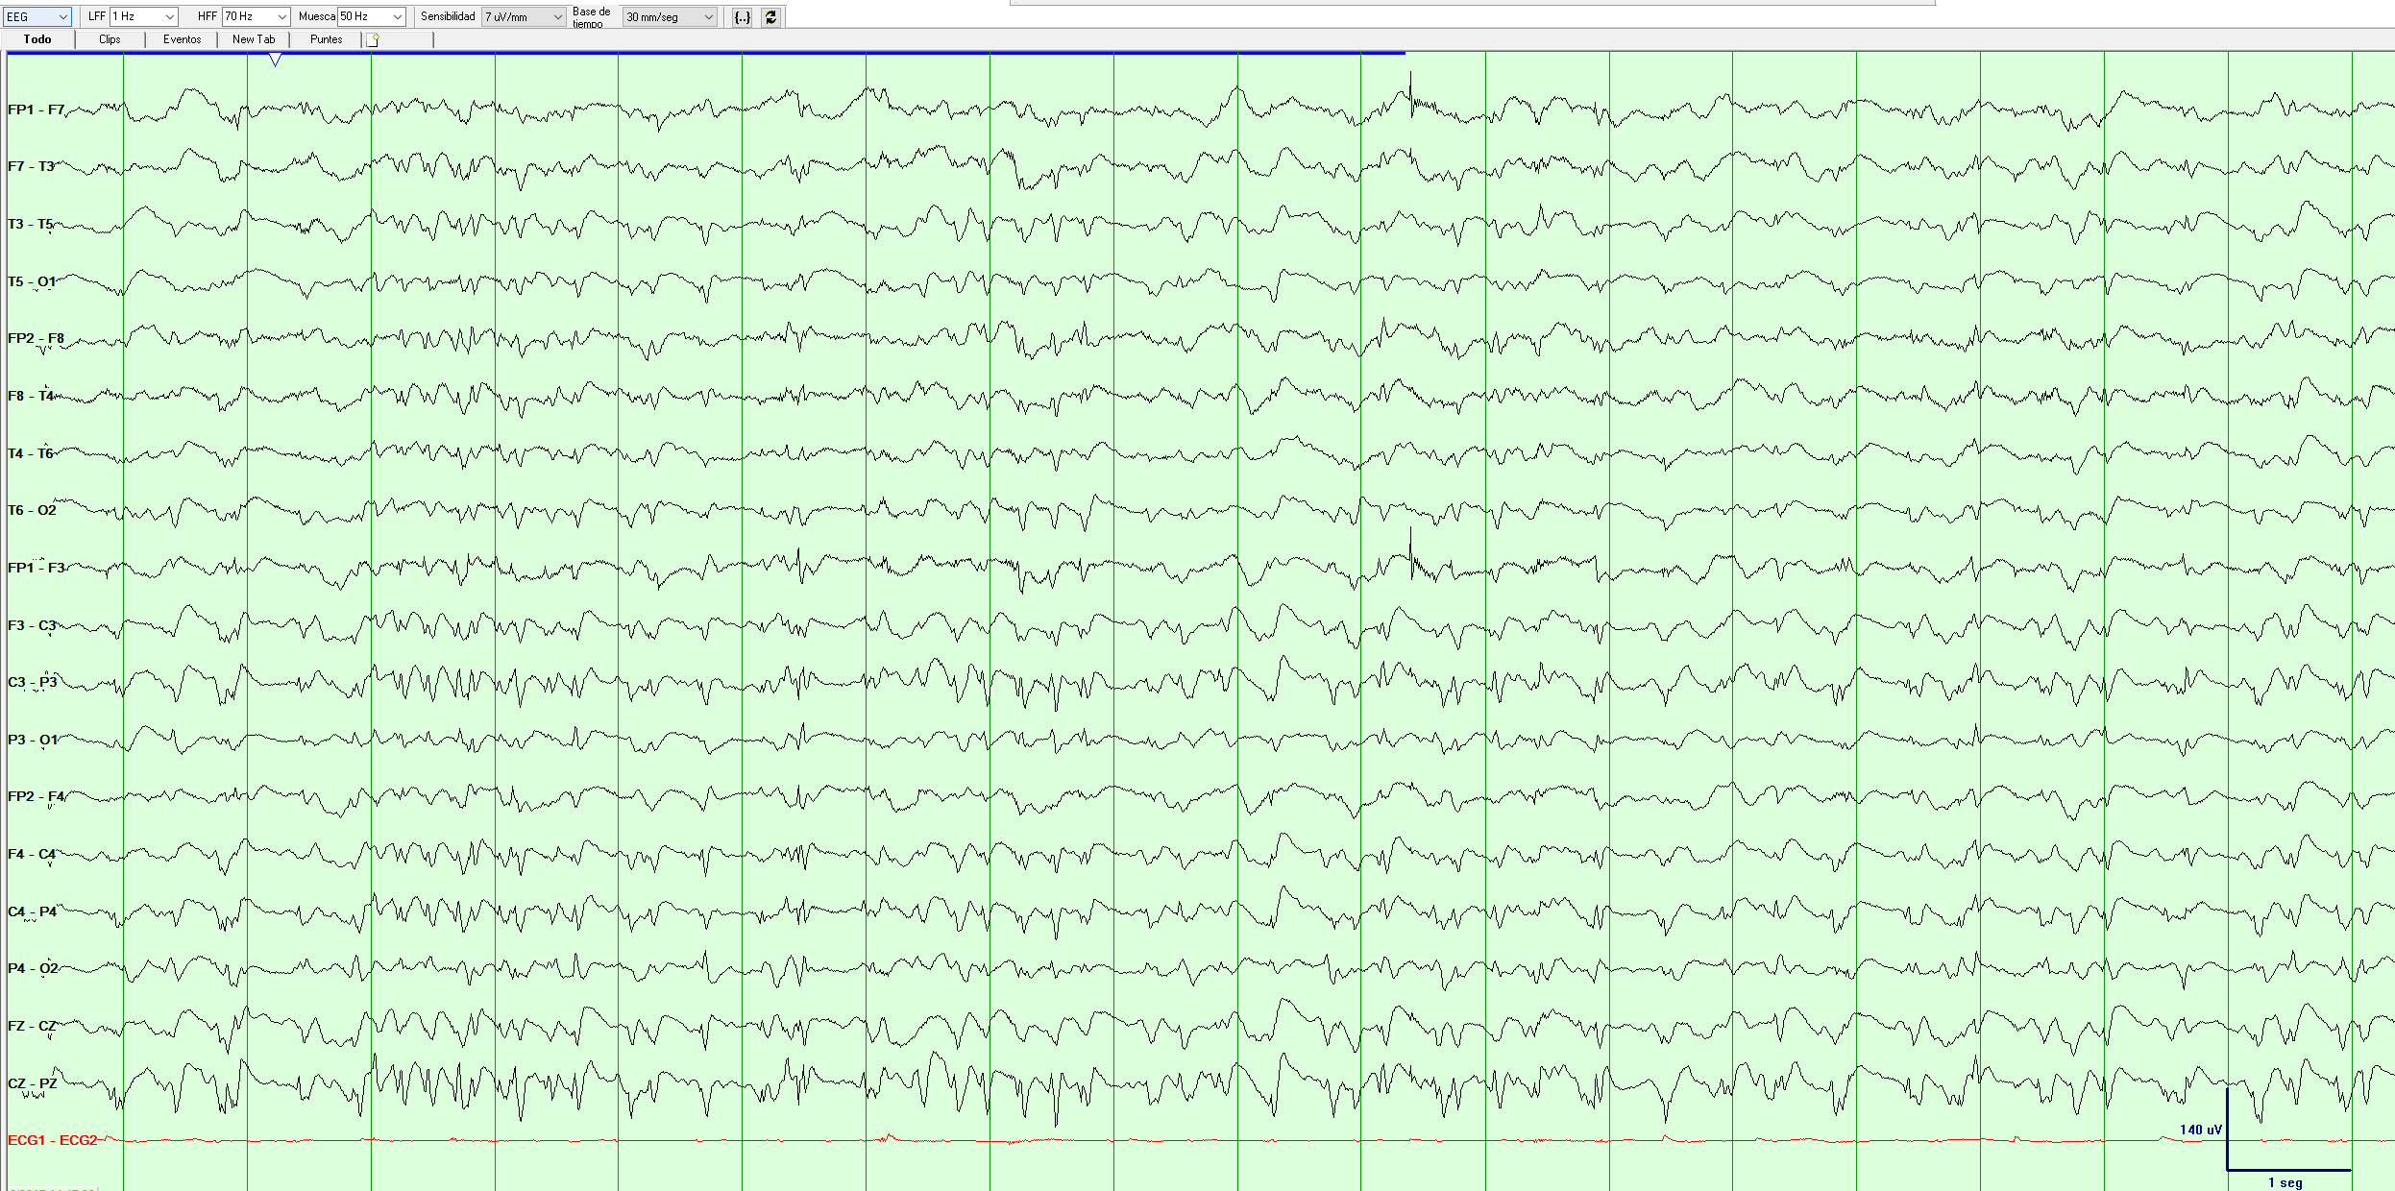Select the CZ - PZ channel label

(33, 1083)
